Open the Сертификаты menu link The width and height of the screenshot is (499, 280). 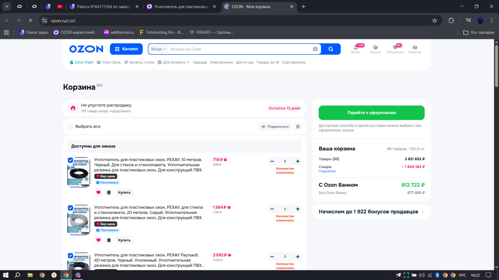point(294,62)
